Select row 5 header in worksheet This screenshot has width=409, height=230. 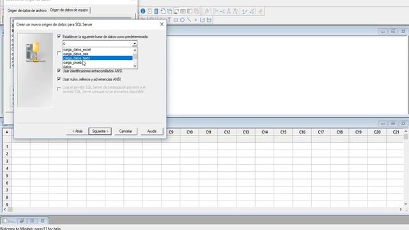coord(7,176)
